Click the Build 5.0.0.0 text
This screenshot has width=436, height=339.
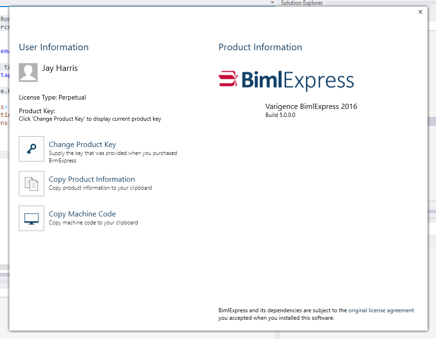280,115
